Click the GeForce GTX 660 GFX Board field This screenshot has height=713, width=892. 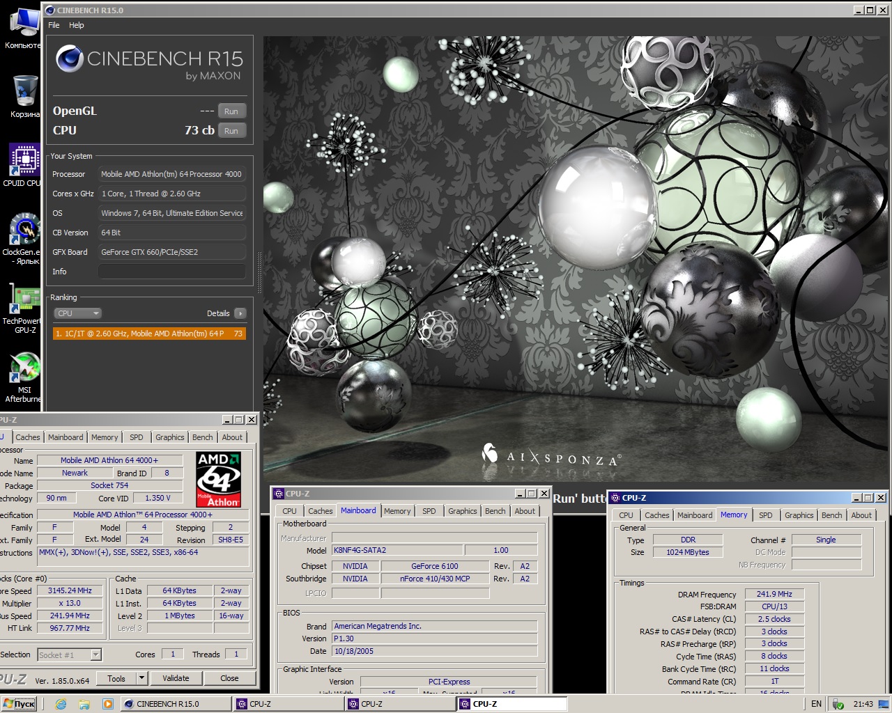click(172, 252)
